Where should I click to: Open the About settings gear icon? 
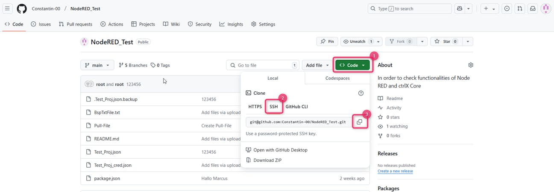[x=470, y=65]
